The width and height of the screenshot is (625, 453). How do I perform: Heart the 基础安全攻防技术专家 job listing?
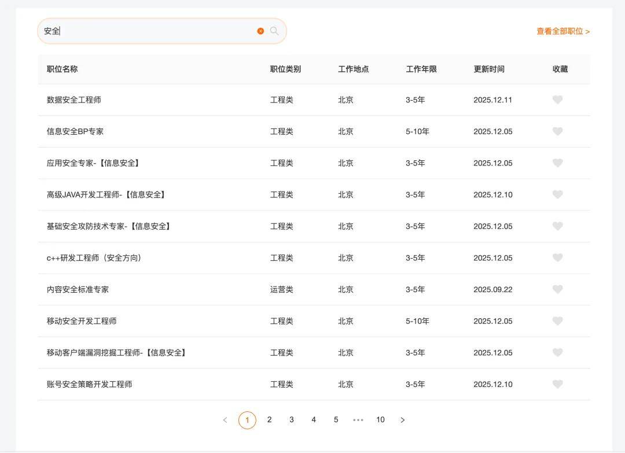tap(557, 226)
